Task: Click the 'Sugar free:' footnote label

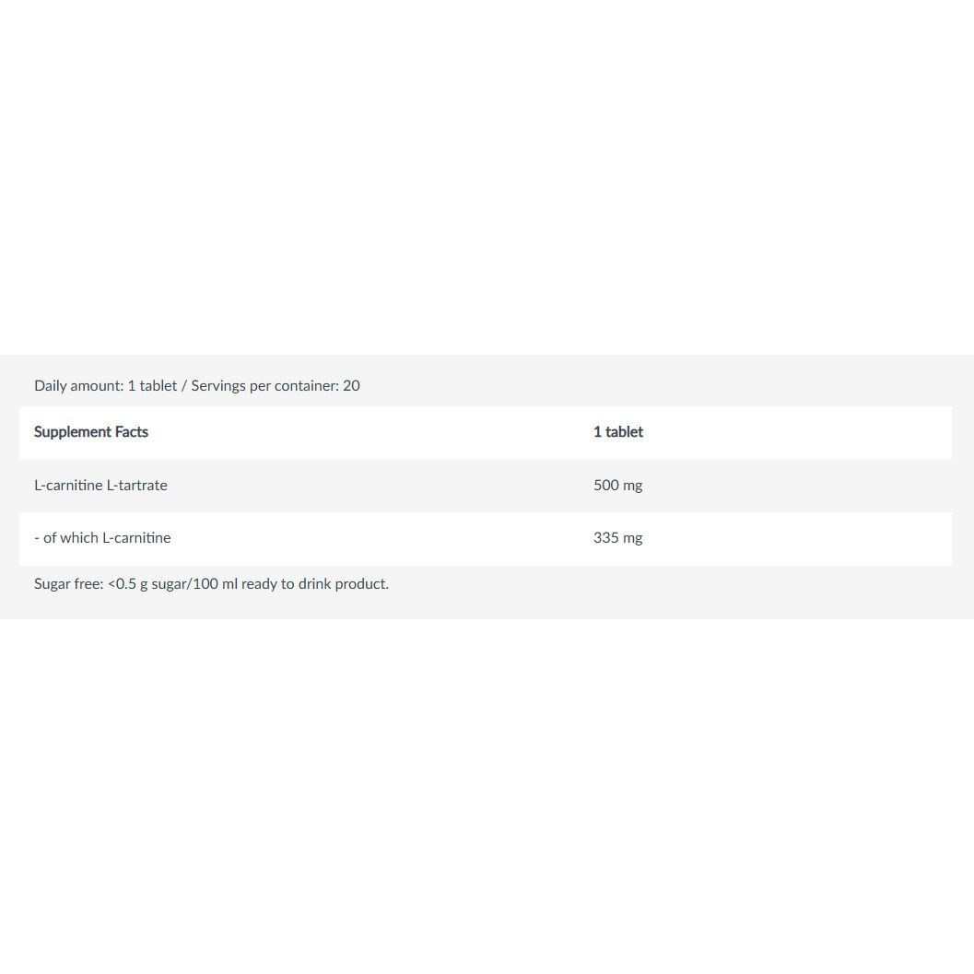Action: click(x=69, y=584)
